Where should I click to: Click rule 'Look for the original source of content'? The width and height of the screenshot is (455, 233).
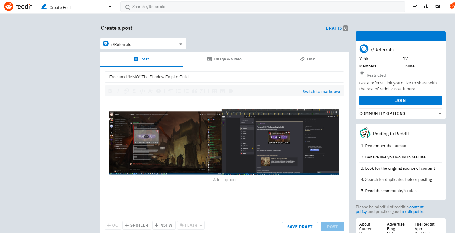400,168
